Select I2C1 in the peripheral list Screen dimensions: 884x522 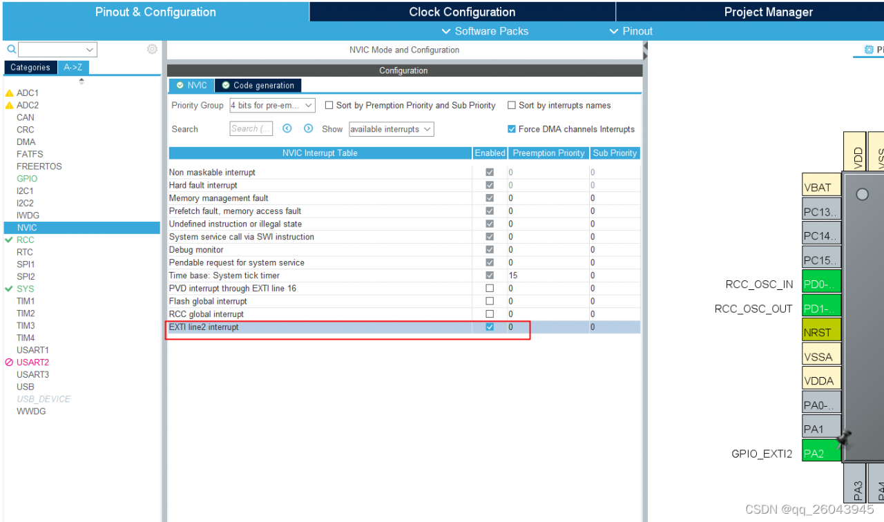coord(25,191)
